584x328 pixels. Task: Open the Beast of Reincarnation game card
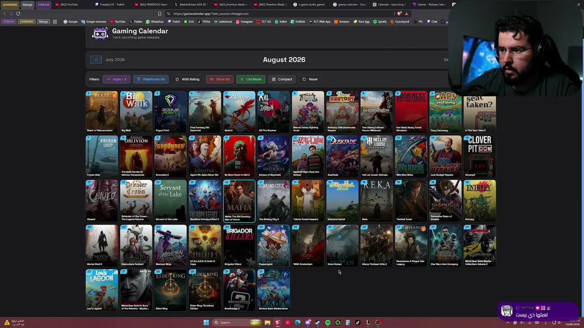point(102,112)
